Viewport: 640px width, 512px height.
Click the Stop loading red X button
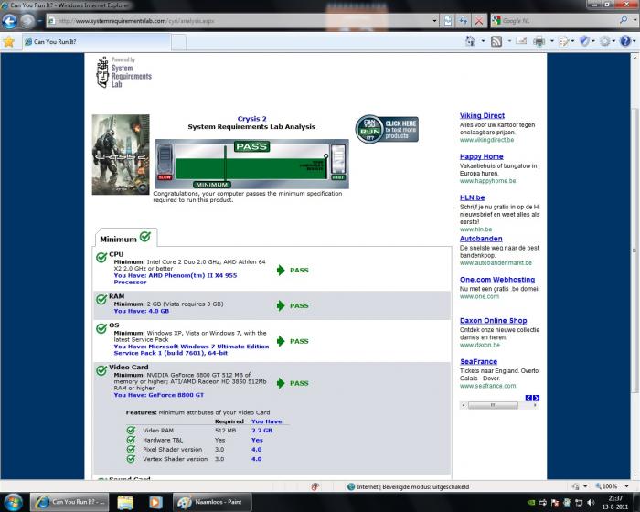pyautogui.click(x=478, y=20)
